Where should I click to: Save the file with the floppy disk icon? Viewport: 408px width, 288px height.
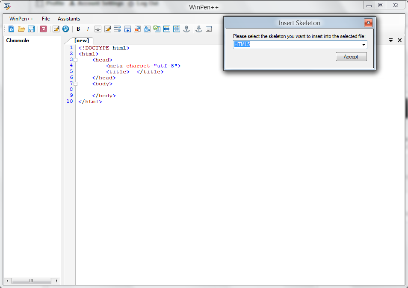click(x=31, y=29)
